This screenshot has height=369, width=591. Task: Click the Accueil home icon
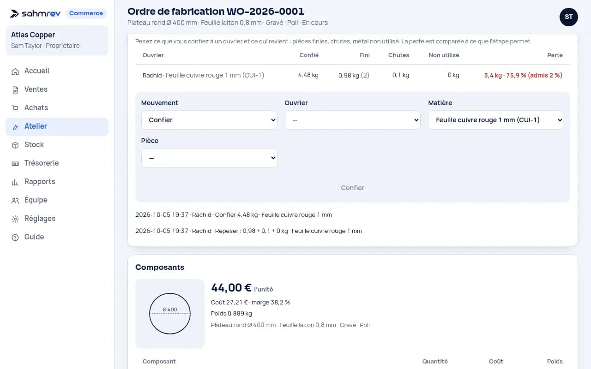15,71
